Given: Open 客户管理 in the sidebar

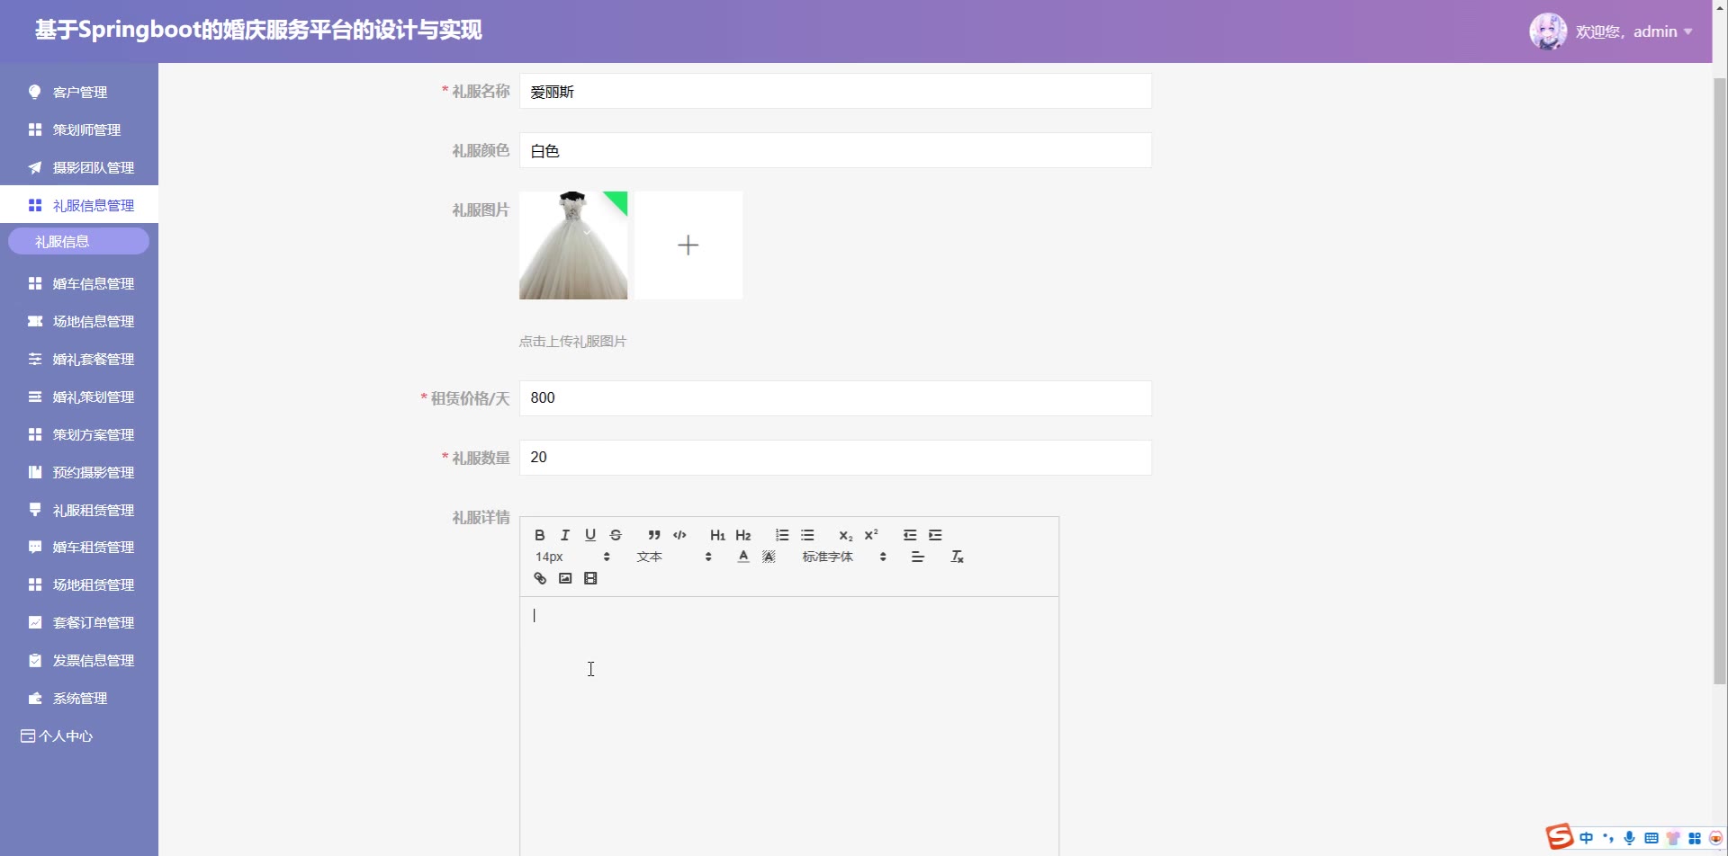Looking at the screenshot, I should 79,92.
